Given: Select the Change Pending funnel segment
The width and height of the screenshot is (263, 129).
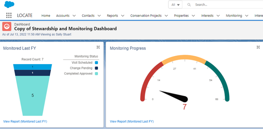Looking at the screenshot, I should (x=33, y=73).
